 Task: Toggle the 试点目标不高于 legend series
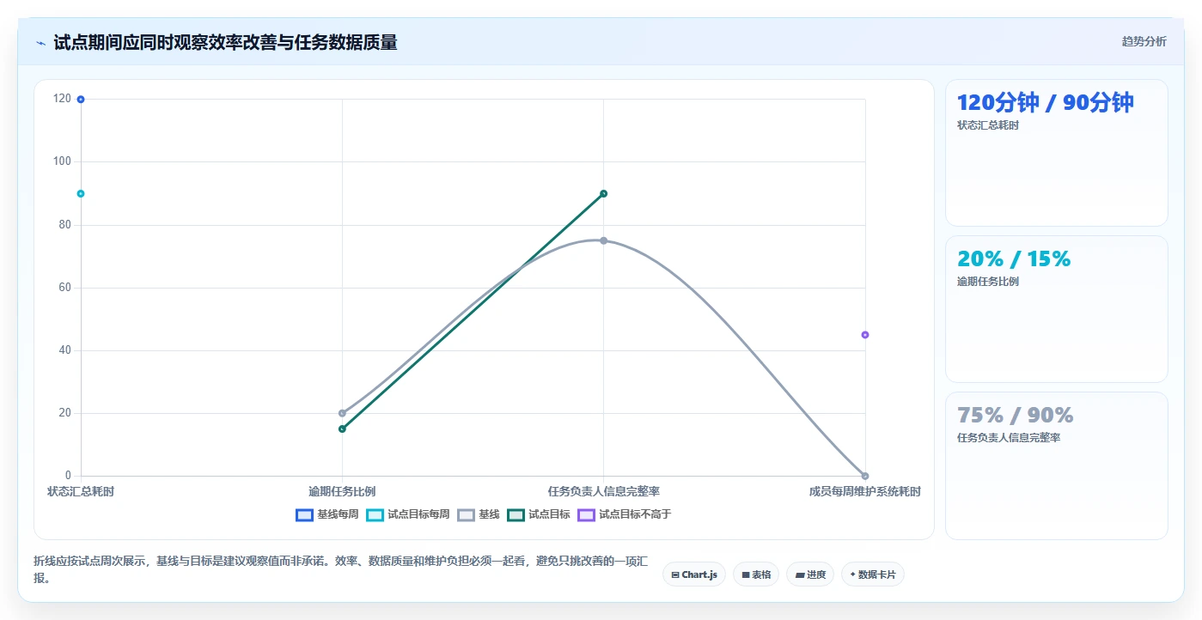[x=624, y=514]
